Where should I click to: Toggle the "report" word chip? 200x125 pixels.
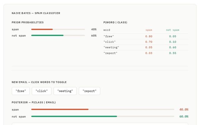click(x=89, y=91)
